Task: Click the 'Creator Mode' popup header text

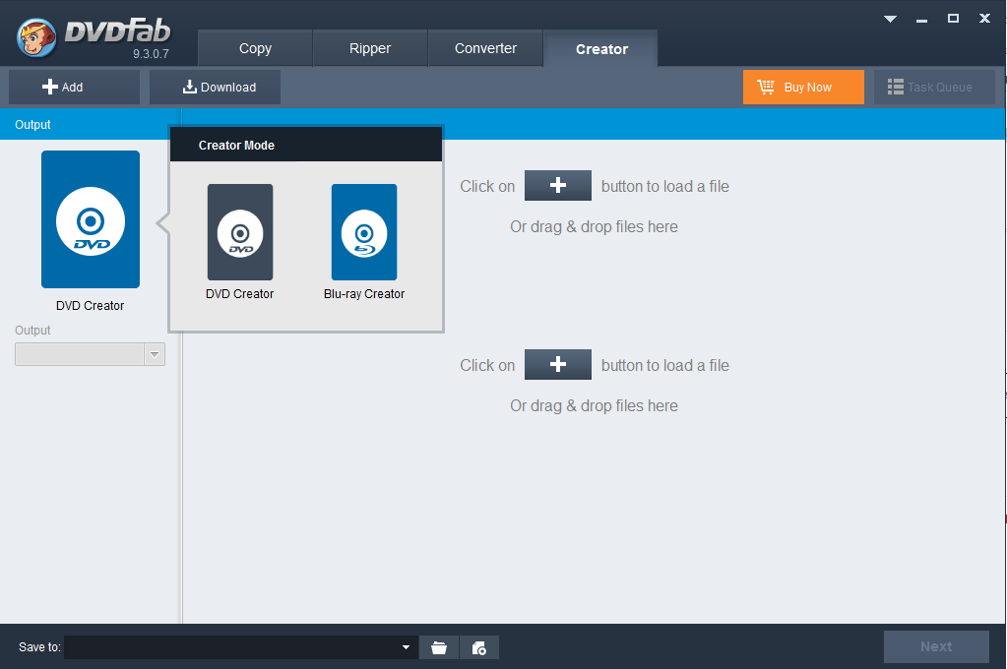Action: pyautogui.click(x=236, y=145)
